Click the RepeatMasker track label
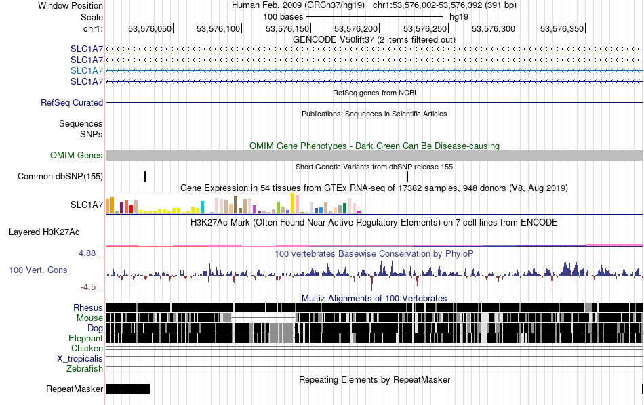This screenshot has height=405, width=644. [75, 389]
